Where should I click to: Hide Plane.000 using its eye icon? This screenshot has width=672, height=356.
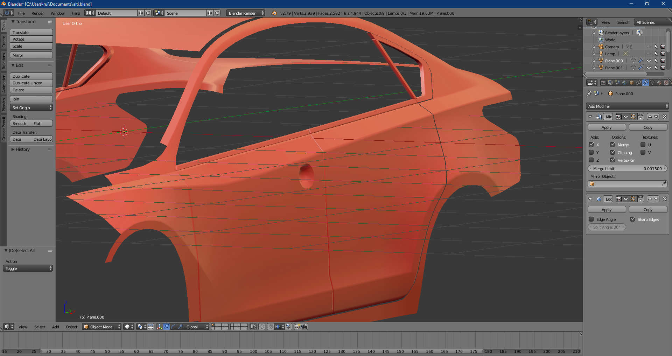(649, 61)
